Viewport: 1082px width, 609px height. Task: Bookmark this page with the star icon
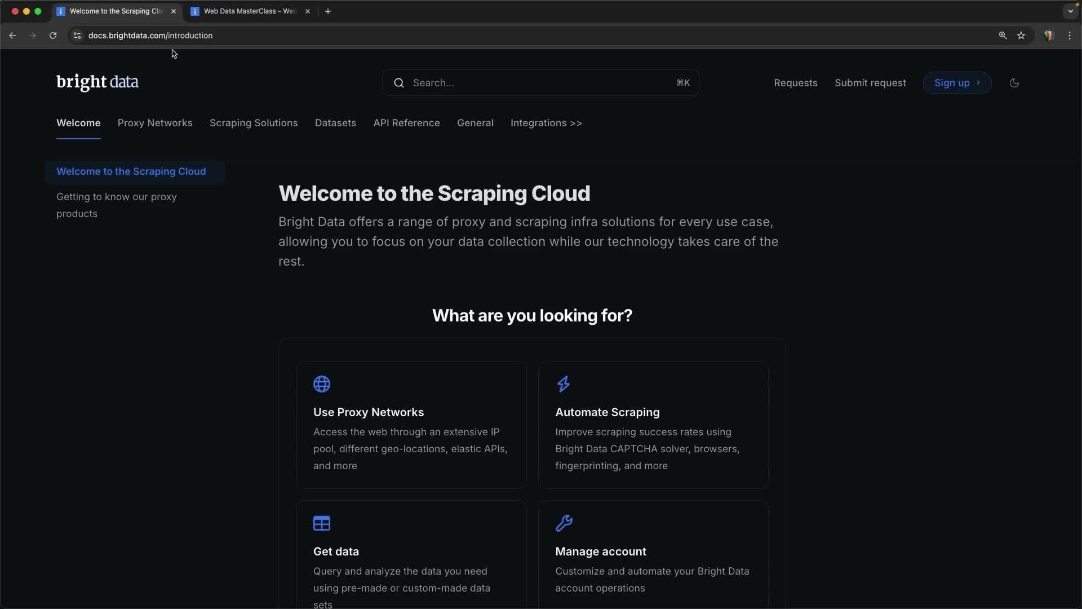[x=1021, y=36]
